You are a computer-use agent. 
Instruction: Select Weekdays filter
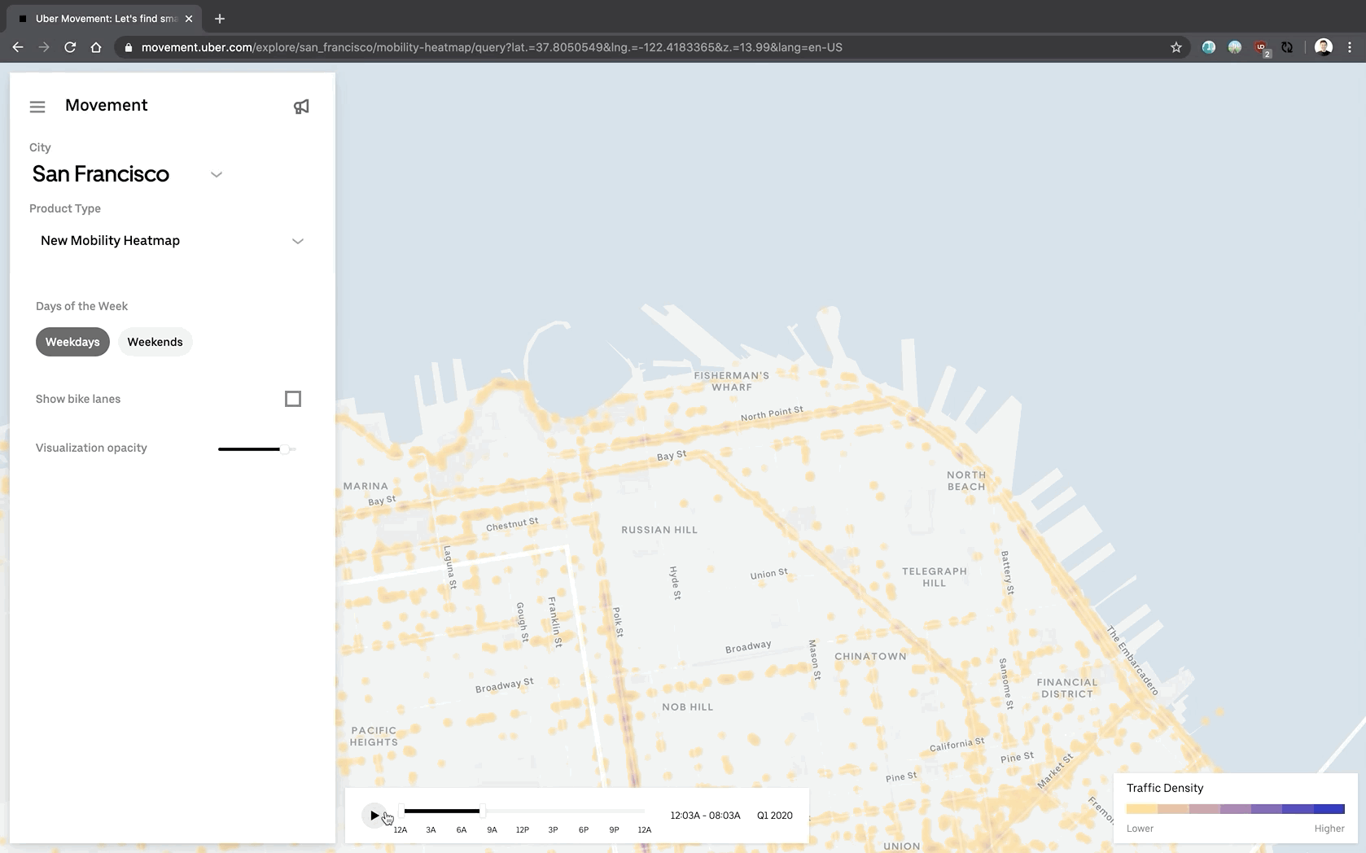click(x=72, y=342)
